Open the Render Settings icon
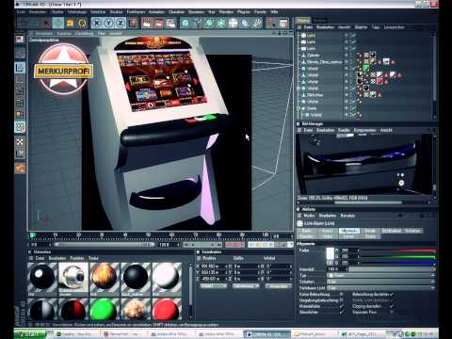The height and width of the screenshot is (339, 452). click(170, 23)
